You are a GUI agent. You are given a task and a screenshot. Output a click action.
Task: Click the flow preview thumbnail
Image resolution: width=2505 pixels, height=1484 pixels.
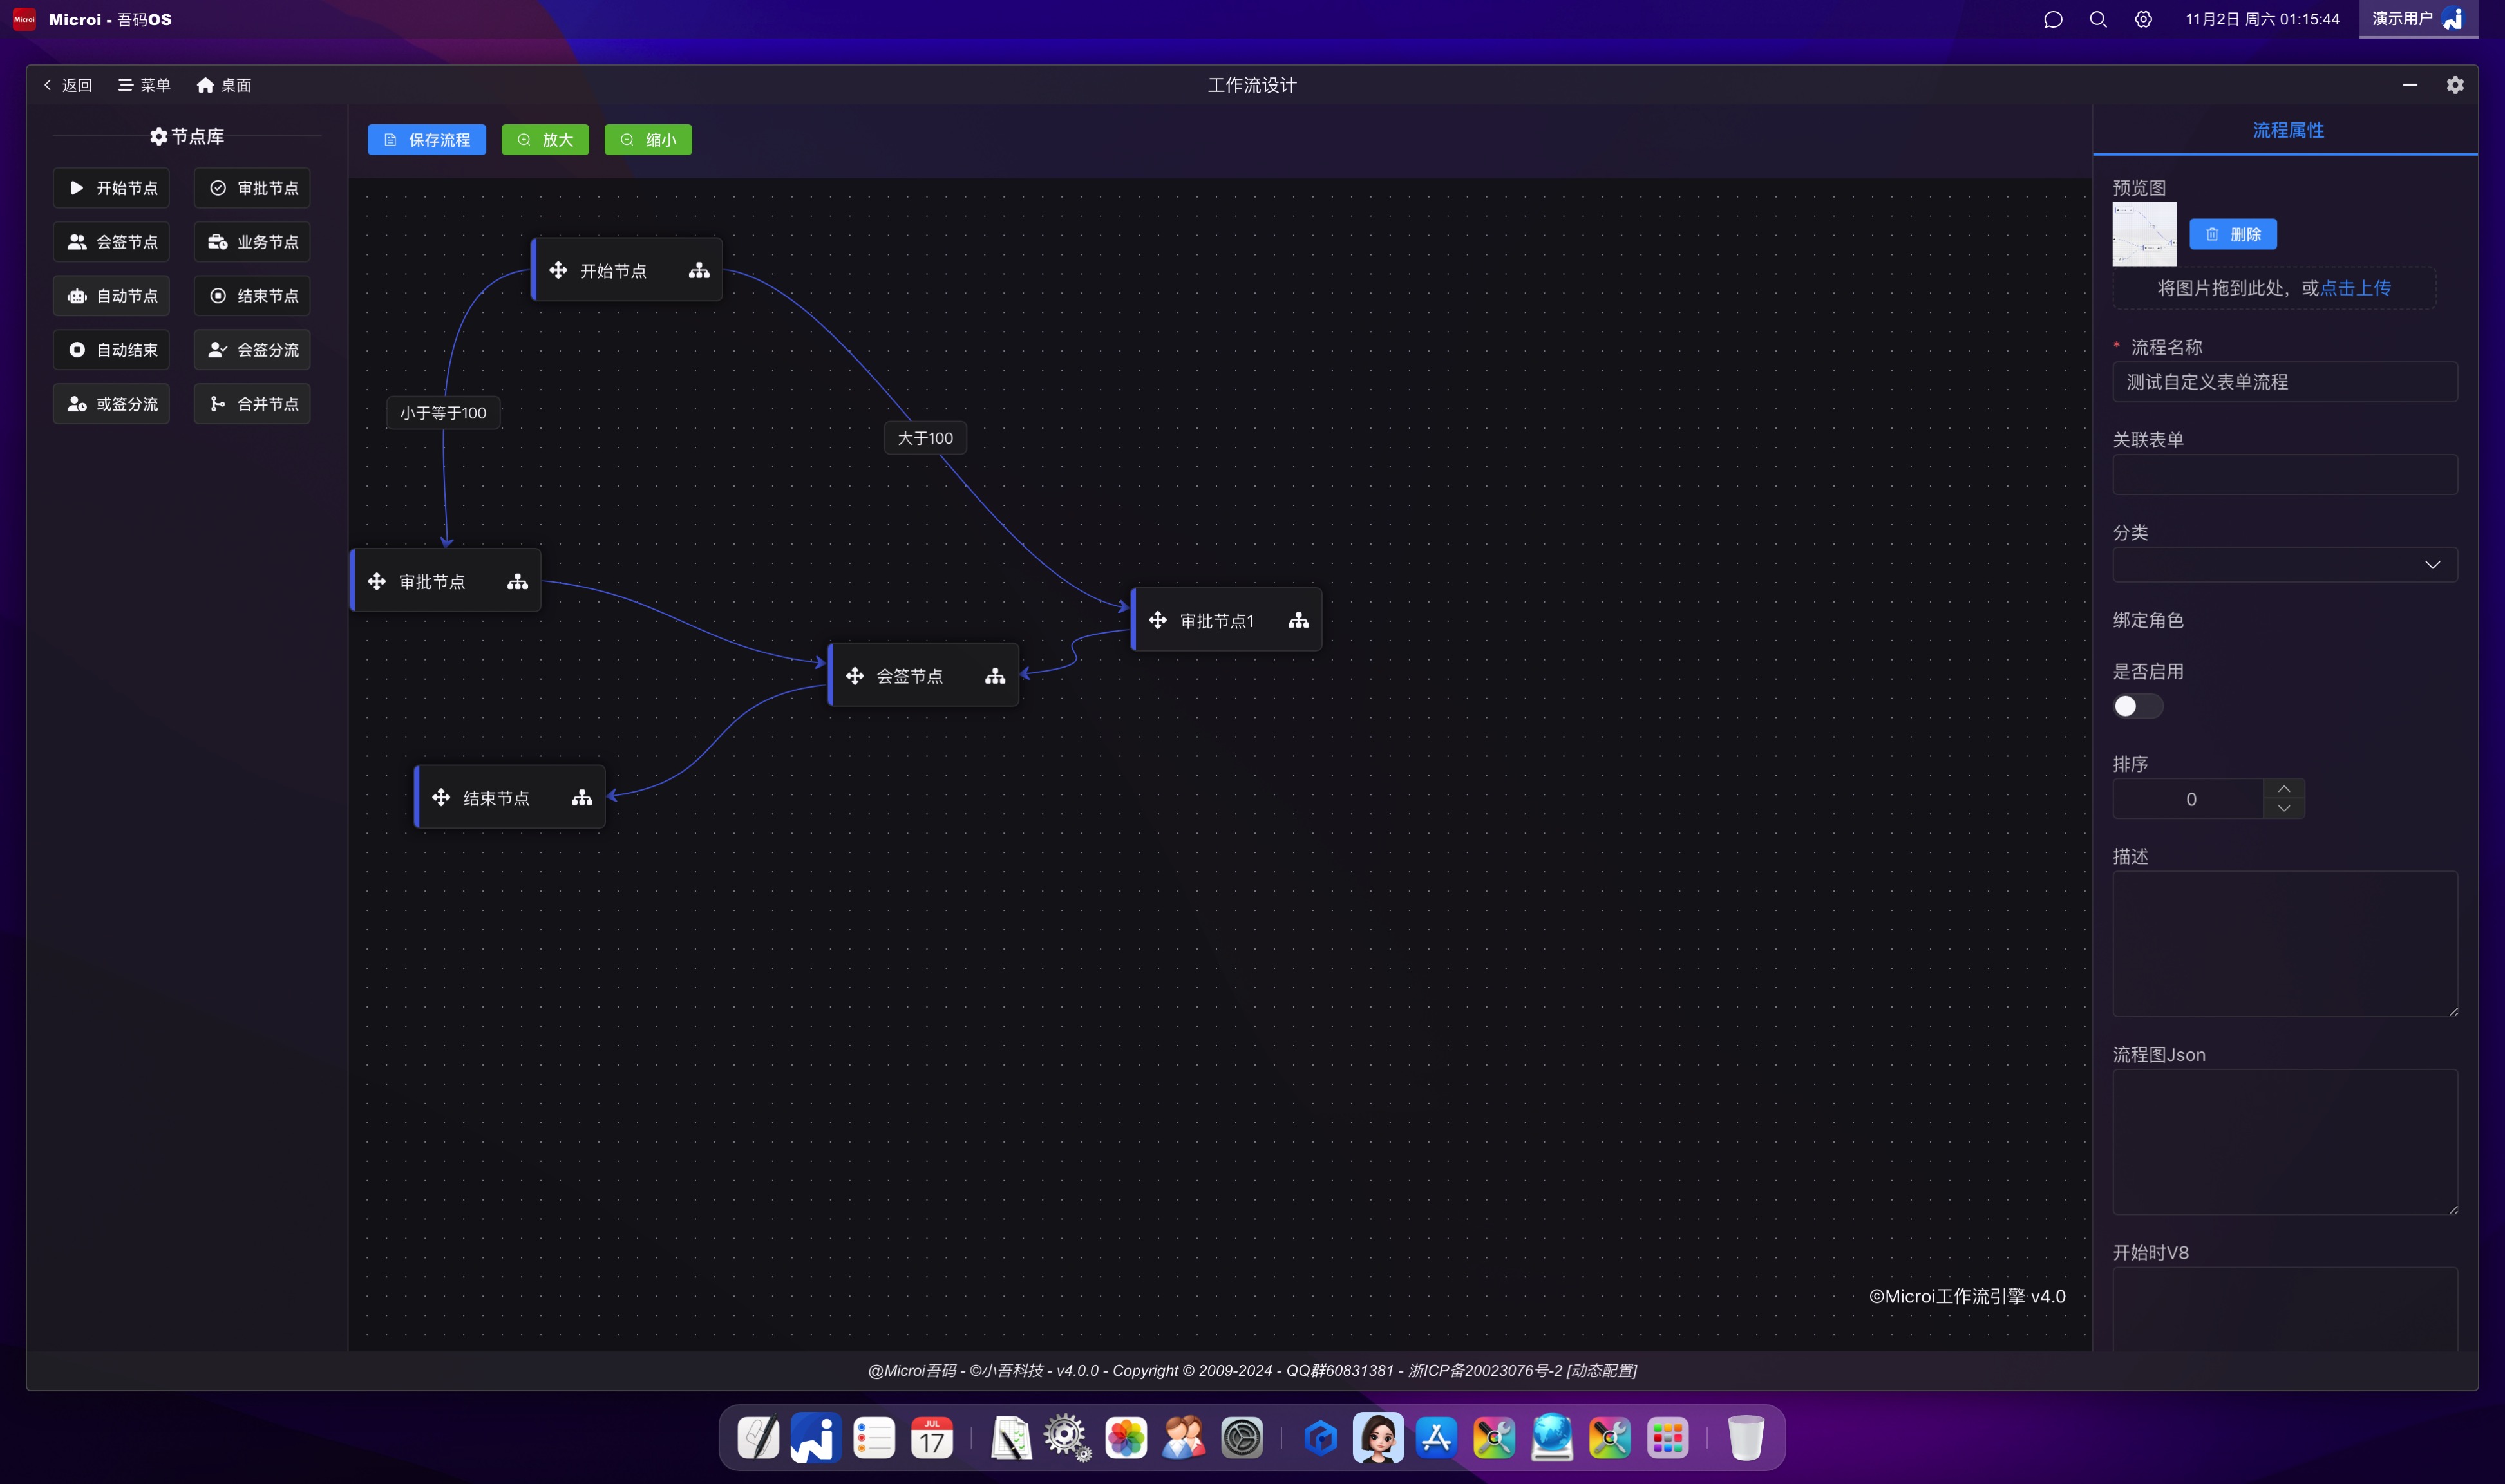pos(2143,234)
